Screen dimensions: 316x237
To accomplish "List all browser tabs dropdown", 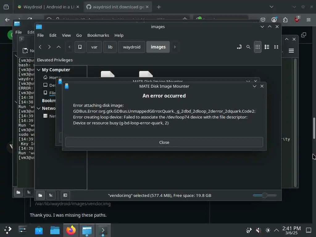I will (272, 7).
